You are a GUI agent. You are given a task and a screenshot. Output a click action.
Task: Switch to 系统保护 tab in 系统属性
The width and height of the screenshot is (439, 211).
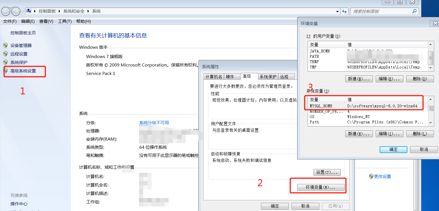coord(268,77)
